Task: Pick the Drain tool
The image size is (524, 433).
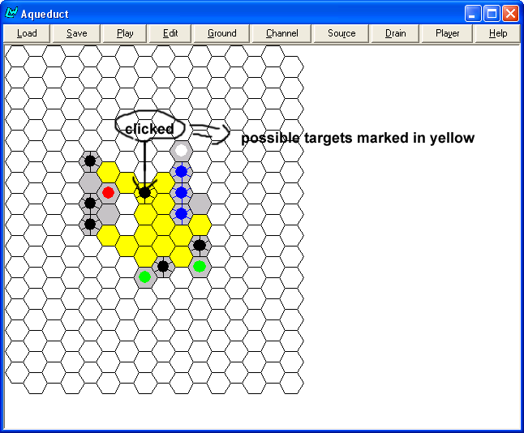Action: pyautogui.click(x=396, y=33)
